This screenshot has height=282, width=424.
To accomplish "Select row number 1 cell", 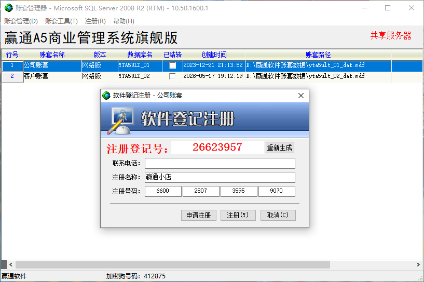I will 12,65.
